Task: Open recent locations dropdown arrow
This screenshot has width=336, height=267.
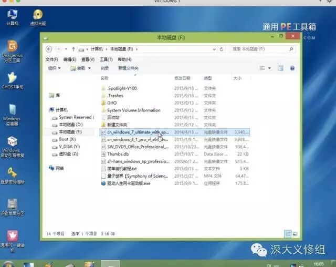Action: coord(66,49)
